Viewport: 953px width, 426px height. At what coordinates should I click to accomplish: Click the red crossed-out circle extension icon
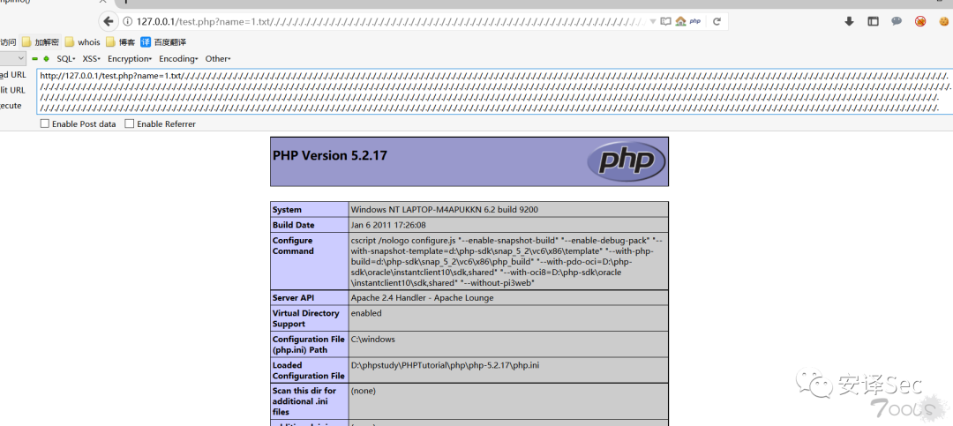(x=920, y=21)
